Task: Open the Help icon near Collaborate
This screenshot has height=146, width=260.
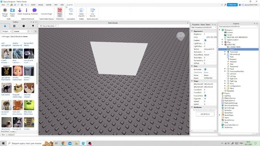Action: (x=240, y=5)
